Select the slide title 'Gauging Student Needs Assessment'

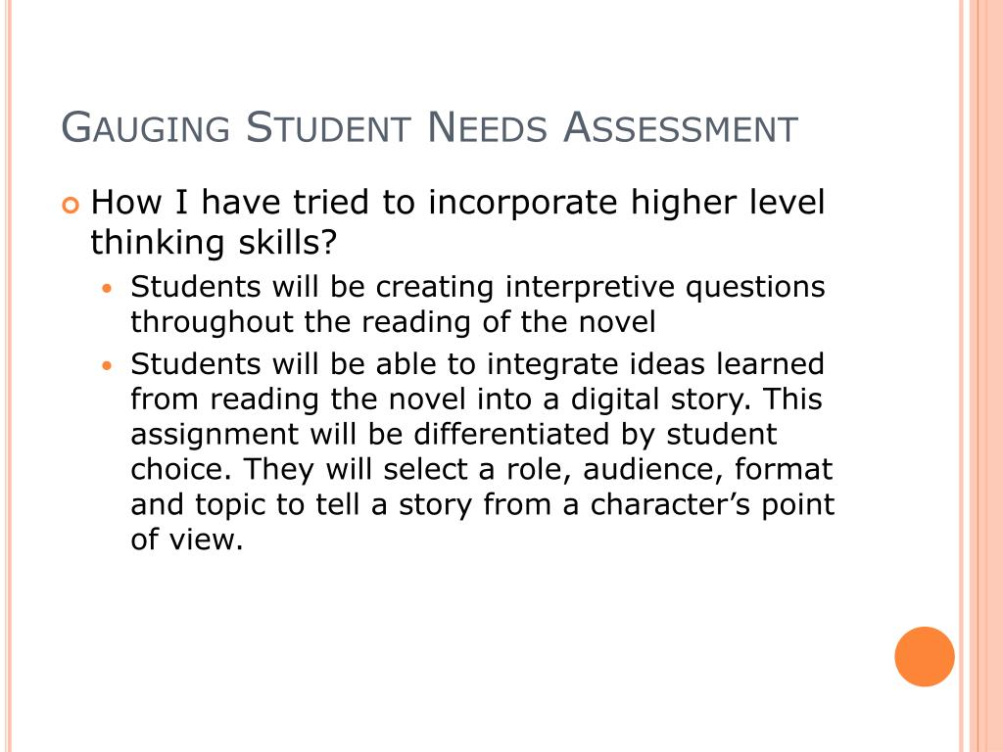(429, 127)
